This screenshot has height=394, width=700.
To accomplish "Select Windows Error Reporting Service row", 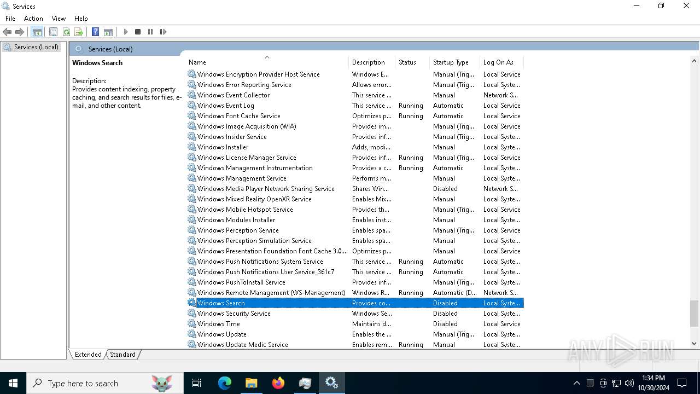I will click(355, 85).
